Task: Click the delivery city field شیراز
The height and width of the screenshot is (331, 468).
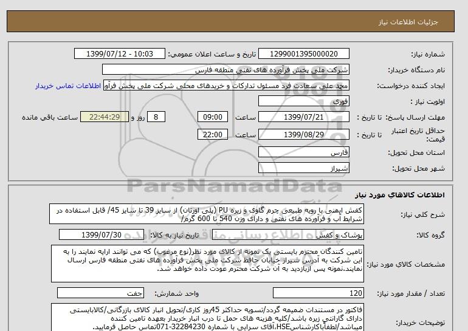Action: pos(303,168)
